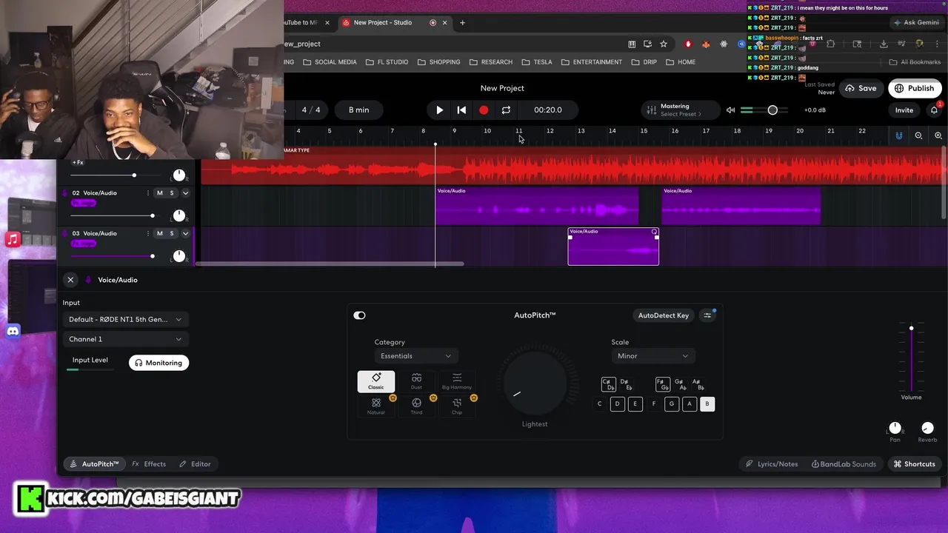Select the Voice/Audio clip on track 03
The height and width of the screenshot is (533, 948).
613,247
